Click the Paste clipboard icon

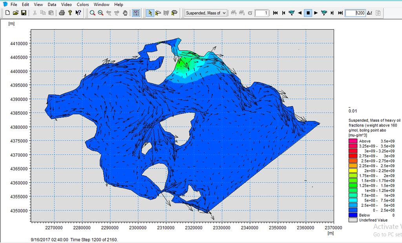click(51, 13)
